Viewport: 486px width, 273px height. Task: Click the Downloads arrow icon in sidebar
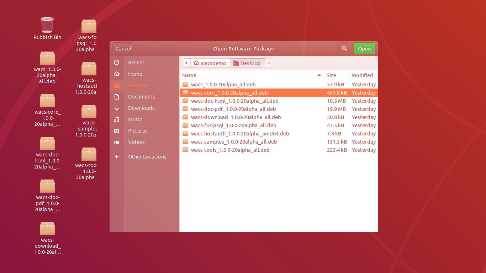coord(116,108)
